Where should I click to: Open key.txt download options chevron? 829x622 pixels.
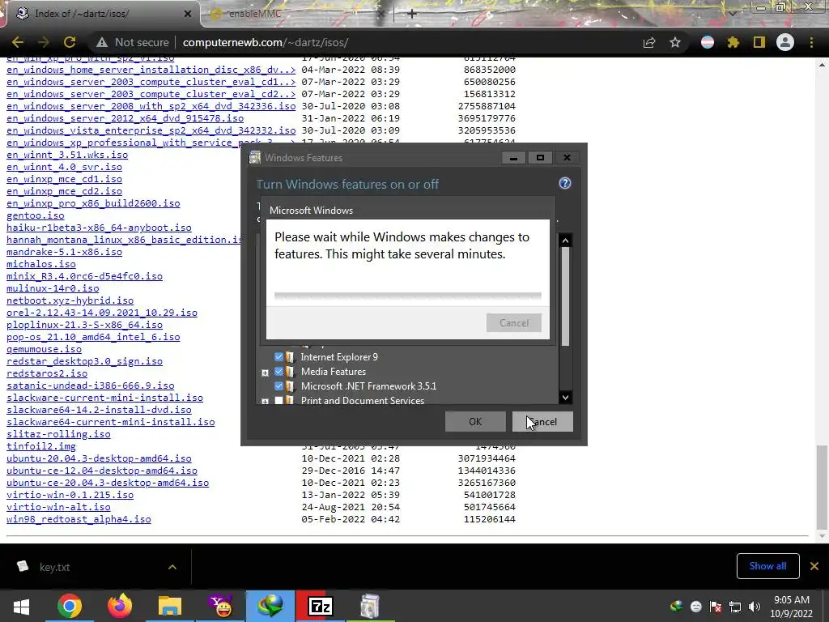pos(172,567)
